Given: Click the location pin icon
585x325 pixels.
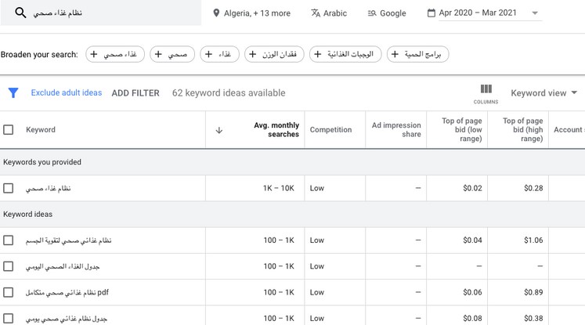Looking at the screenshot, I should pos(216,13).
